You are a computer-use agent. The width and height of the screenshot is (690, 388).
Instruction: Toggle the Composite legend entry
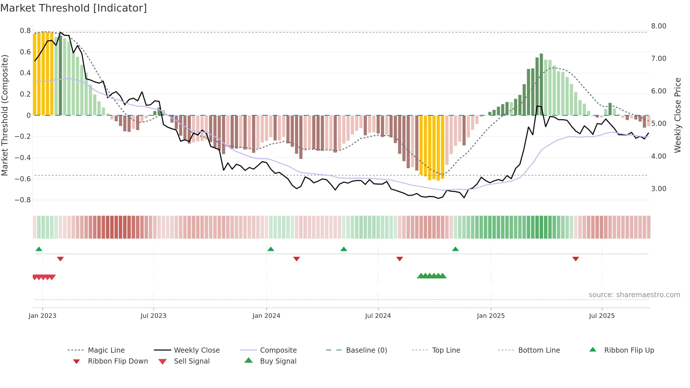(x=268, y=350)
